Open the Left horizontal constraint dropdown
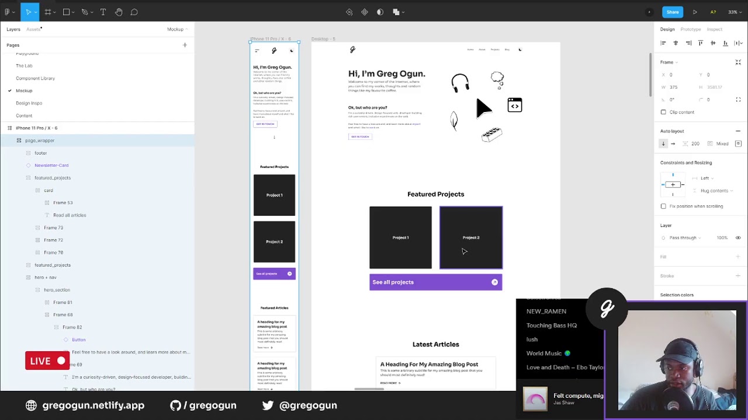The height and width of the screenshot is (420, 748). (708, 178)
